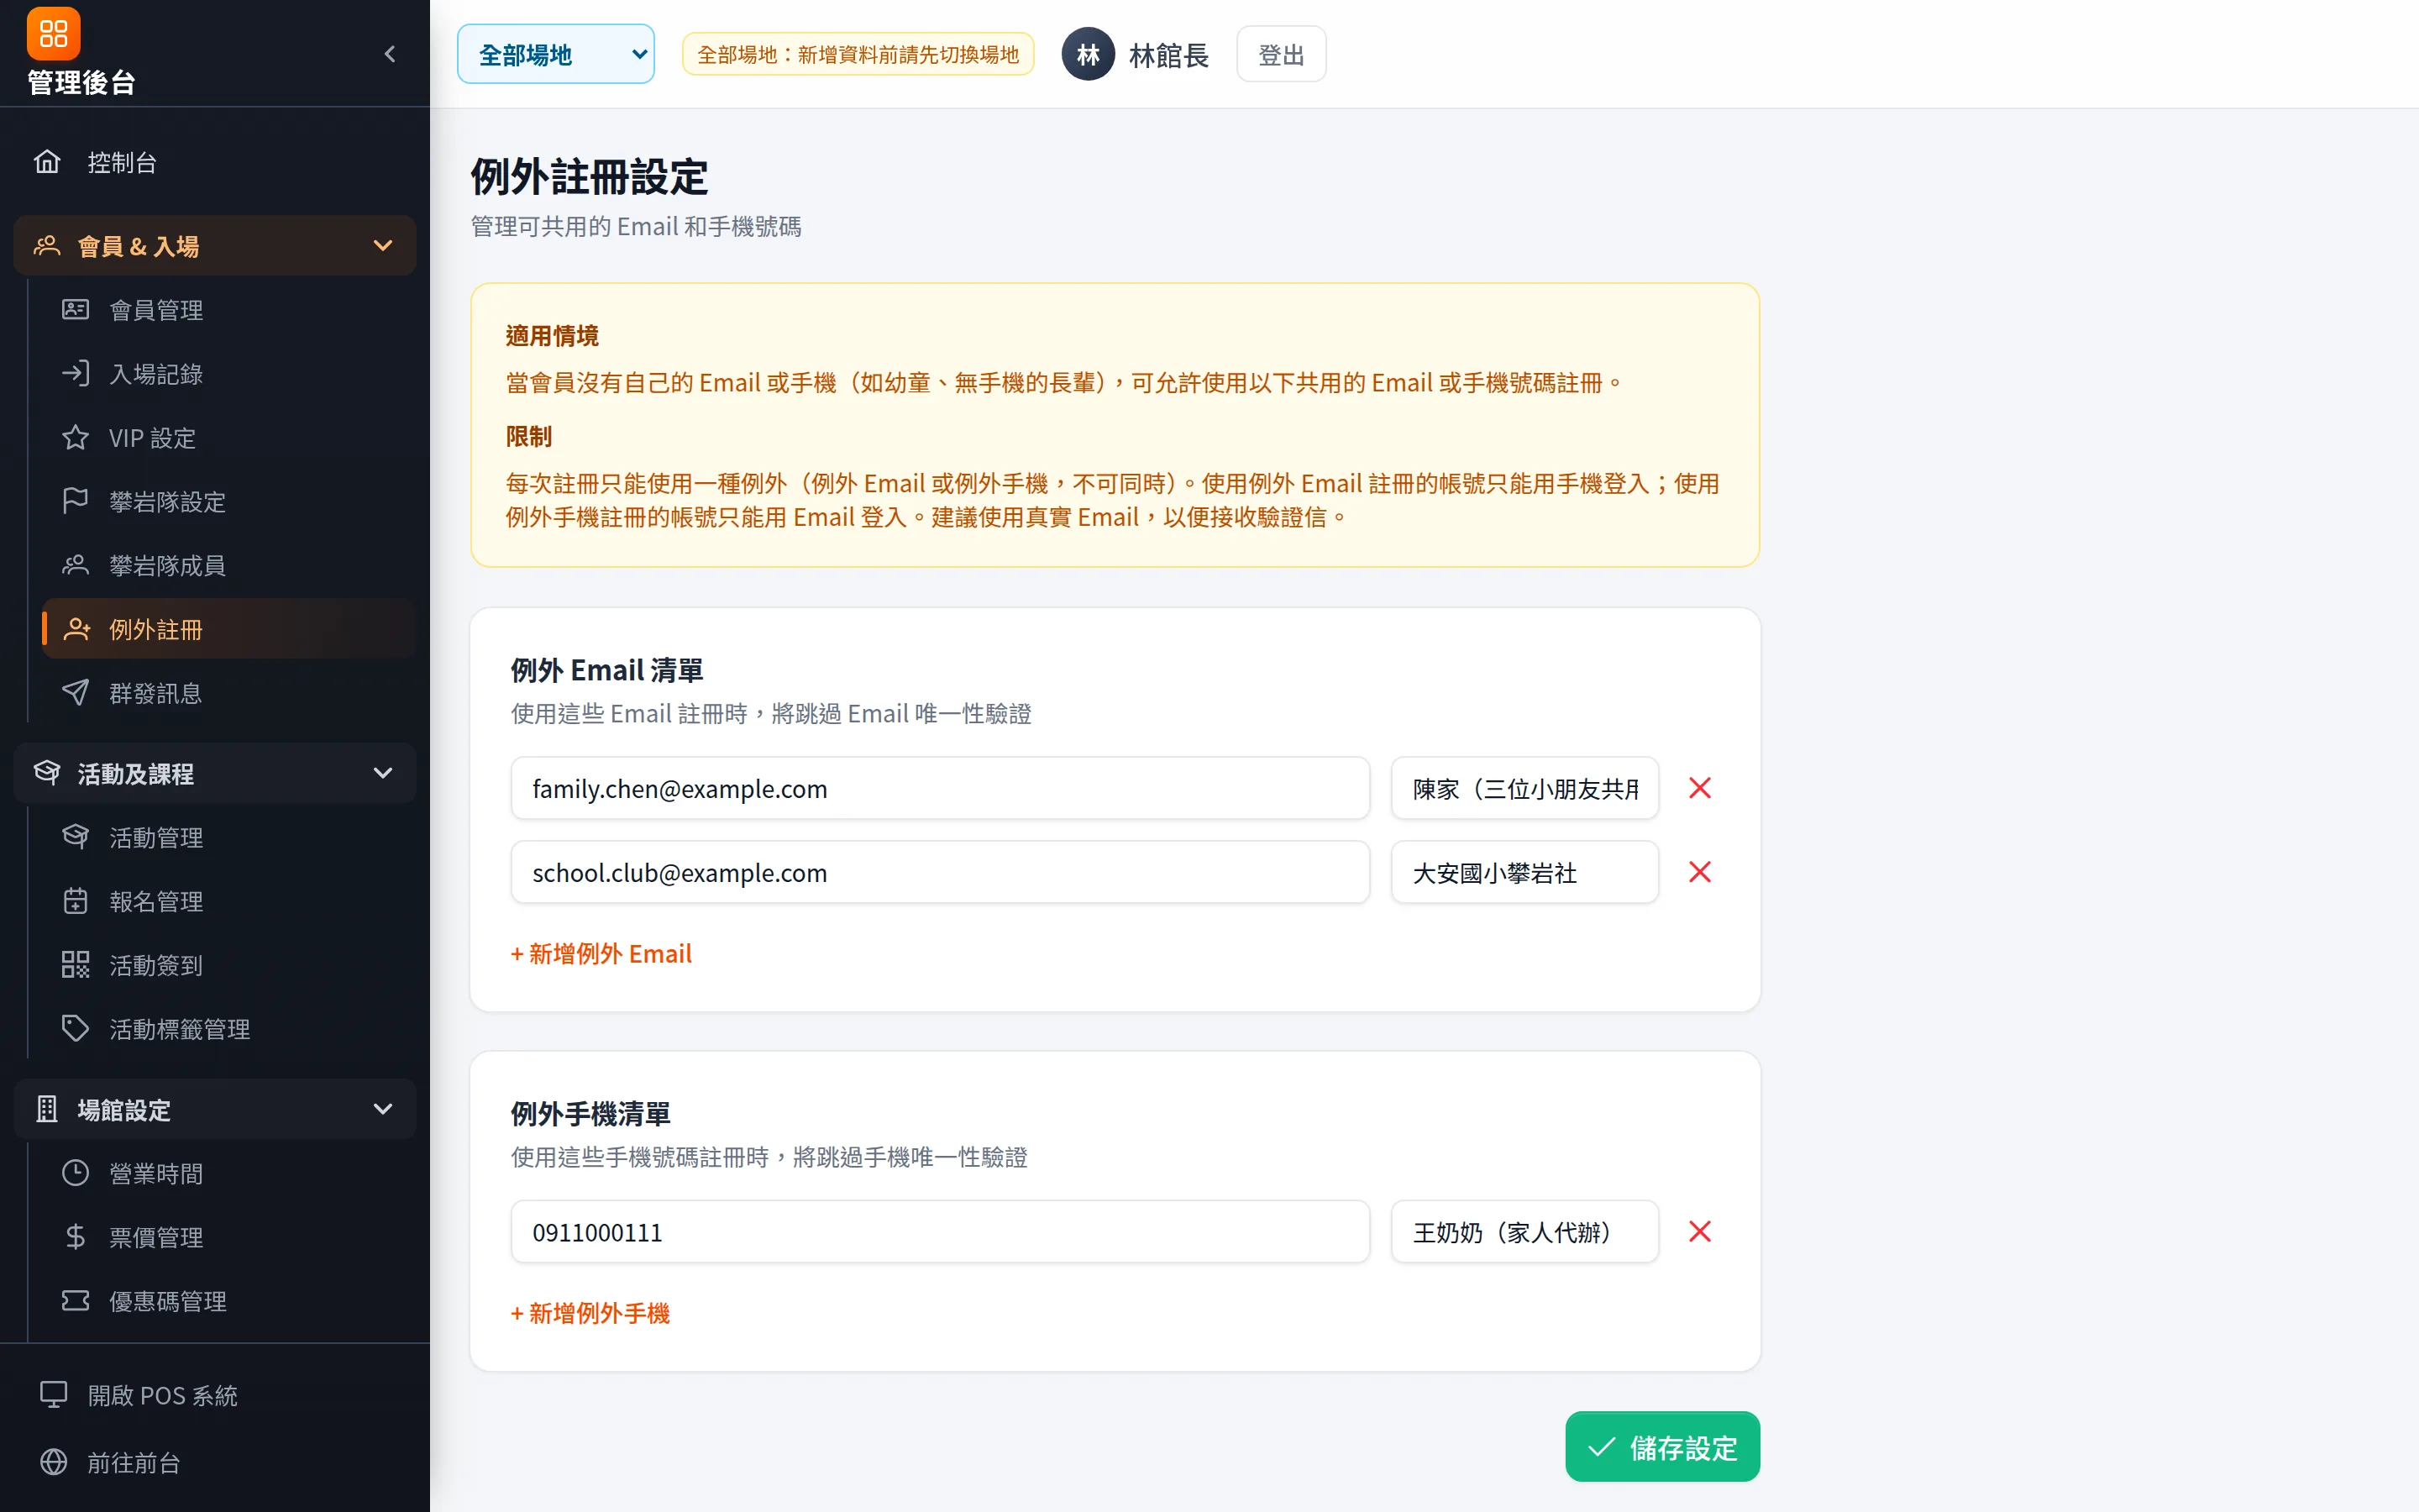
Task: Click the QR code icon for 活動簽到
Action: tap(75, 965)
